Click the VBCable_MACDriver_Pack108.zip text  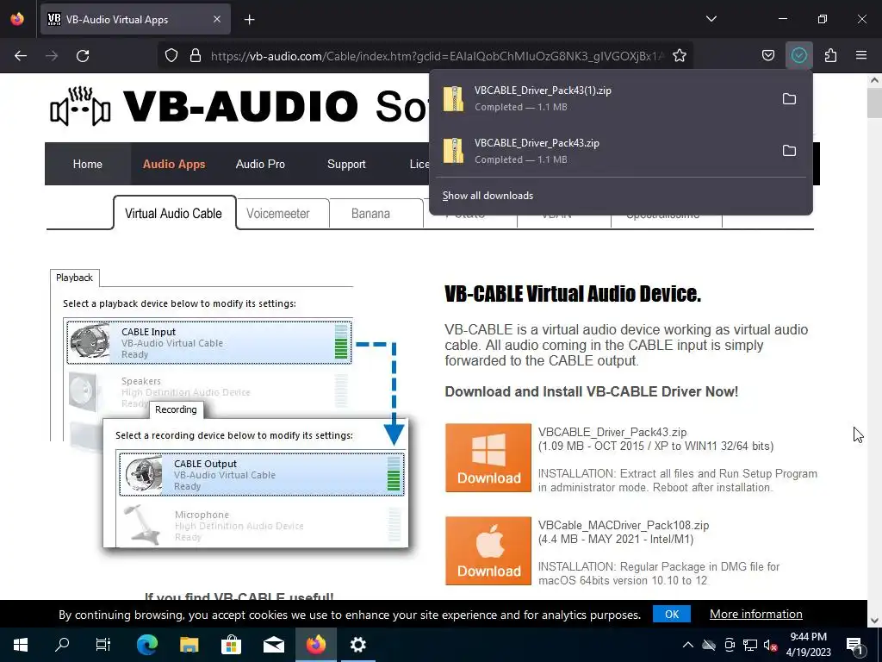[x=624, y=525]
